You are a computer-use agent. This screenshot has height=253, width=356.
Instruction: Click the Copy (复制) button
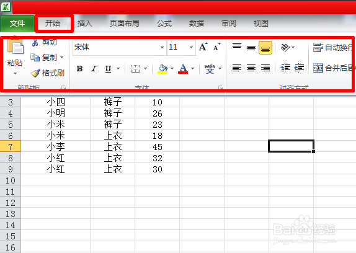coord(44,58)
